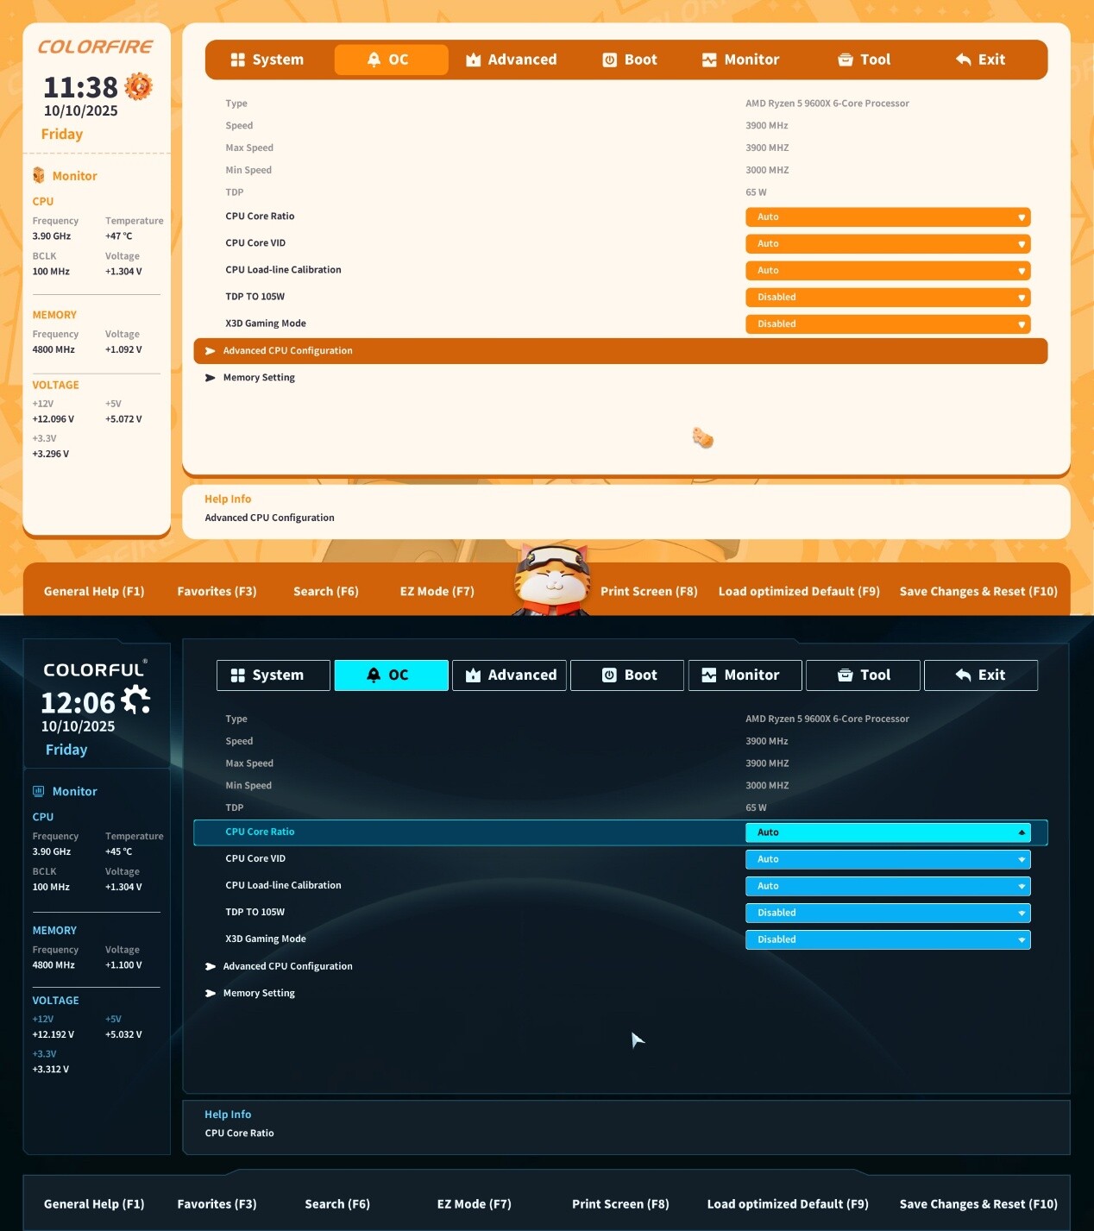Click the sidebar Monitor icon in orange Colorfire BIOS
This screenshot has width=1094, height=1231.
pos(39,175)
